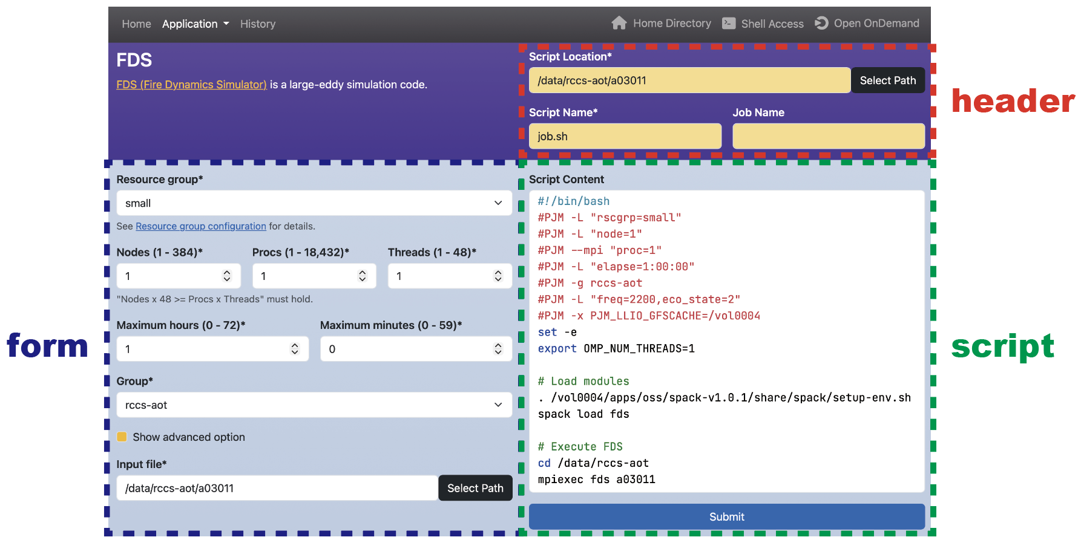Click the '# Execute FDS' comment line
Viewport: 1081px width, 543px height.
580,447
